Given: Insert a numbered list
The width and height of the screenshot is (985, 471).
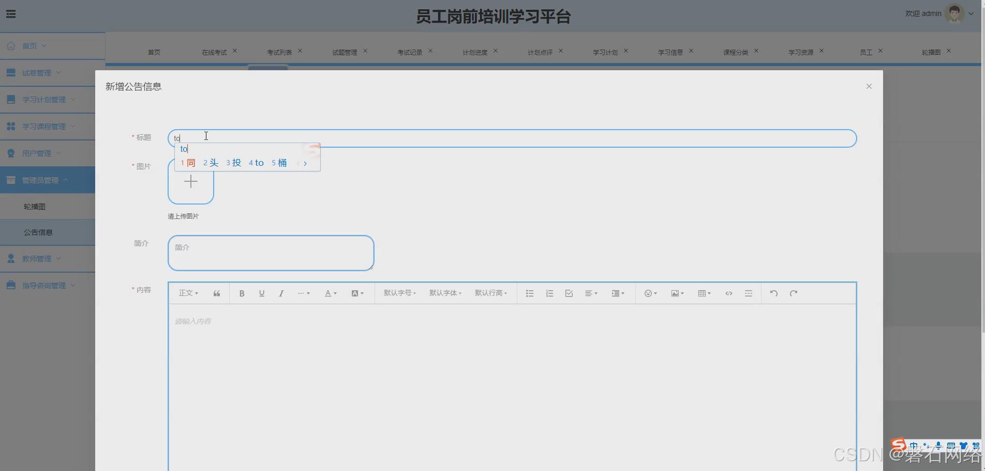Looking at the screenshot, I should [x=549, y=293].
